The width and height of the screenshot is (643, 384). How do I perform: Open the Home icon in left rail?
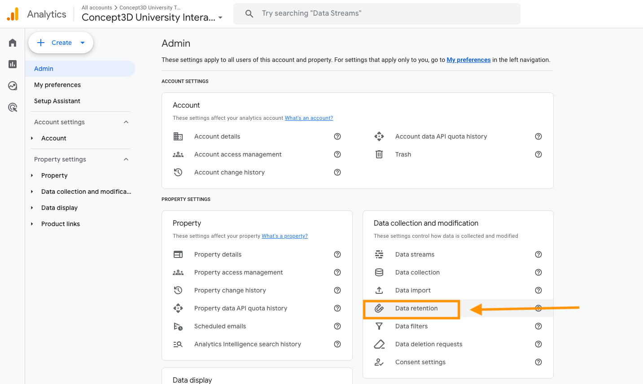(x=13, y=43)
